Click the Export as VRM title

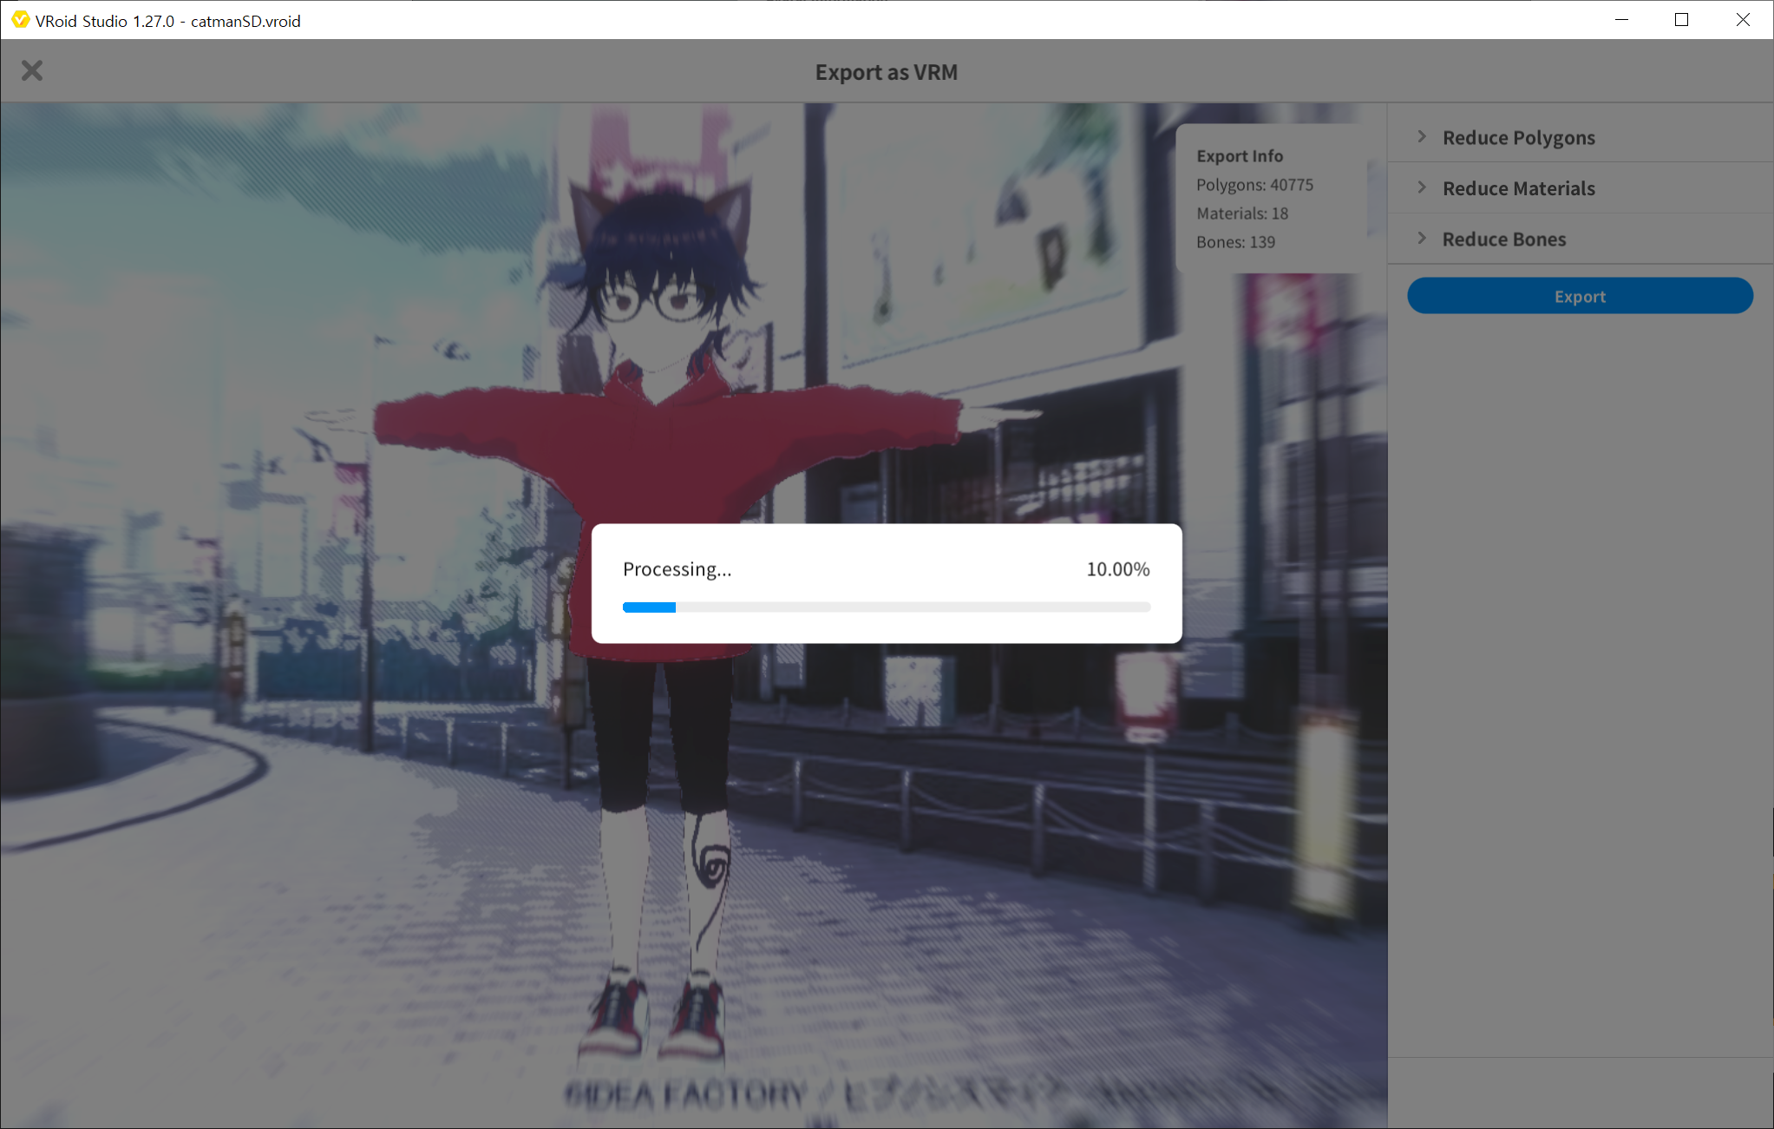[x=886, y=72]
